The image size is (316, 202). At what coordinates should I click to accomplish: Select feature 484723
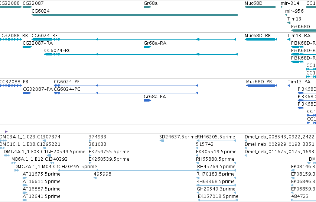coord(303,200)
